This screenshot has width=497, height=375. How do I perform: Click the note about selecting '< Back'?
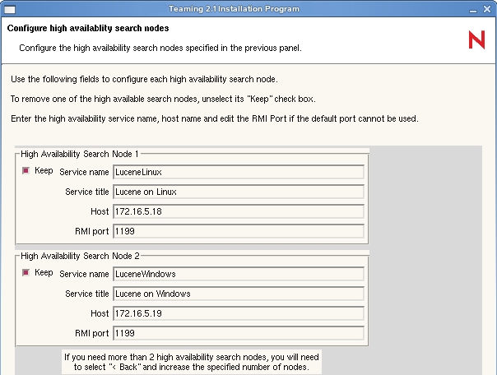pos(192,362)
